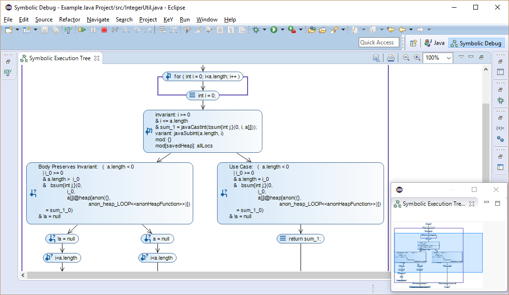Click the Step Into icon
The image size is (509, 295).
click(x=126, y=30)
